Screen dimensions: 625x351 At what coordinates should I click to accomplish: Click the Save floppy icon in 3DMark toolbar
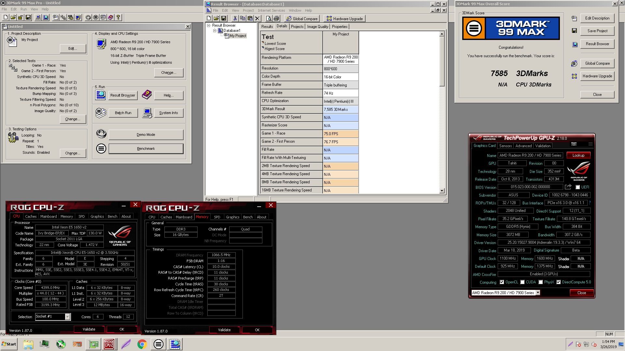pos(28,18)
